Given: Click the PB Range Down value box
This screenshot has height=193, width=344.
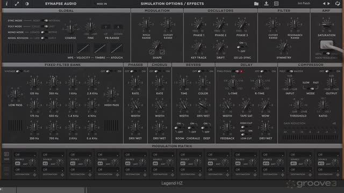Looking at the screenshot, I should pos(118,27).
